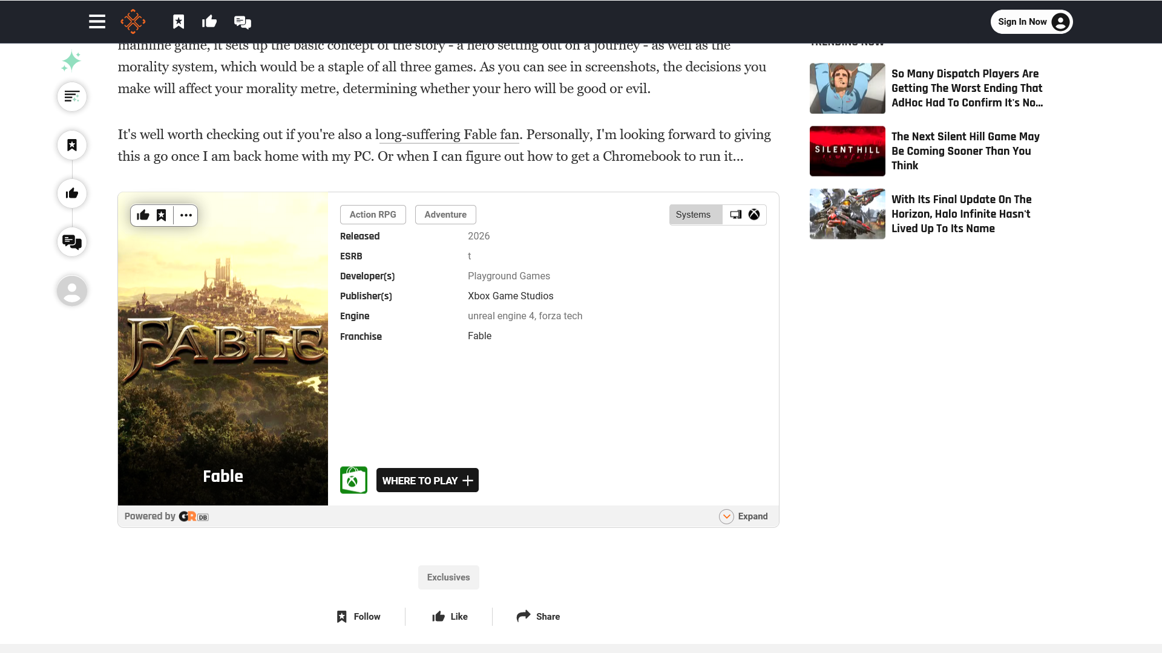Open comments from left sidebar
This screenshot has width=1162, height=653.
tap(72, 242)
